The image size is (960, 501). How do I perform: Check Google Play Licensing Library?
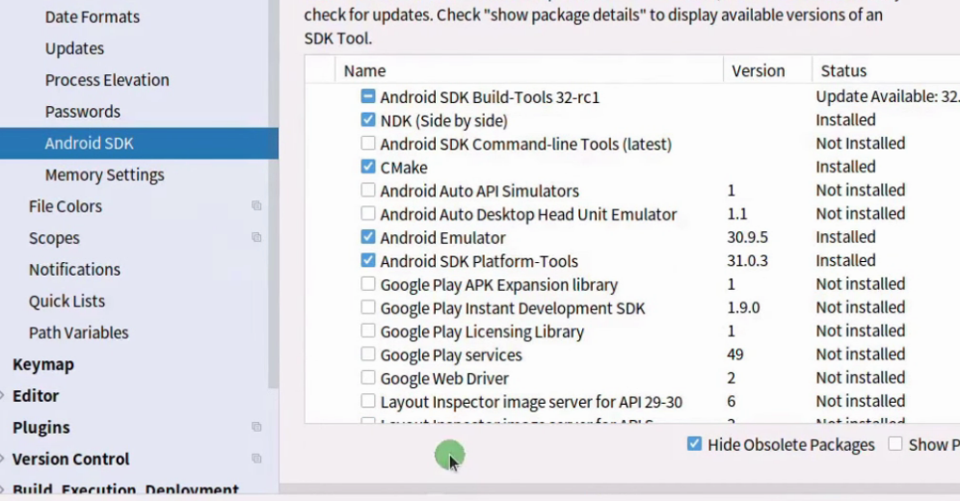[367, 330]
